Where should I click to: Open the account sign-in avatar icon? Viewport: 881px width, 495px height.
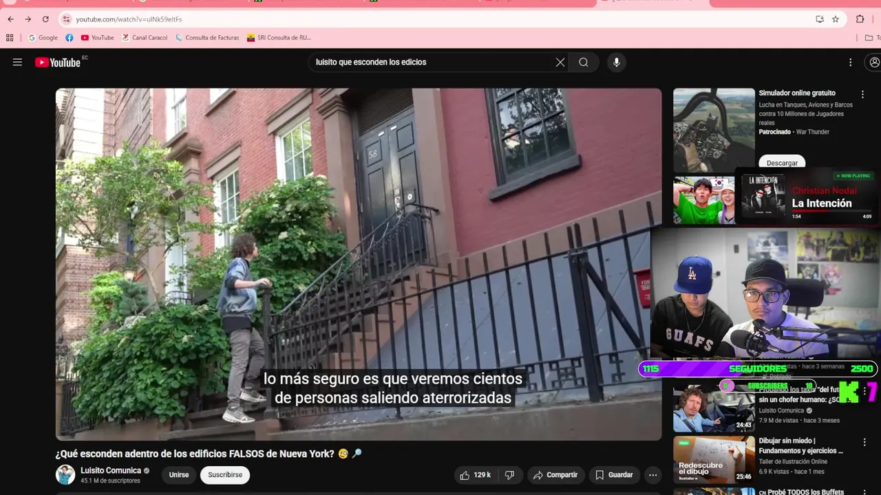(875, 62)
